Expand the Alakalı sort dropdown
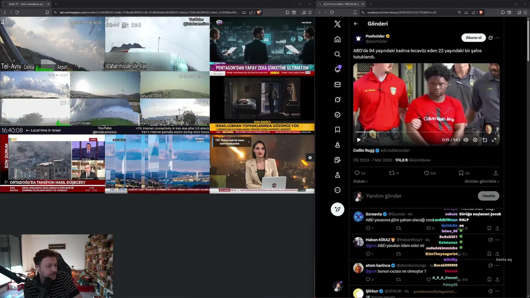This screenshot has height=298, width=530. (360, 181)
